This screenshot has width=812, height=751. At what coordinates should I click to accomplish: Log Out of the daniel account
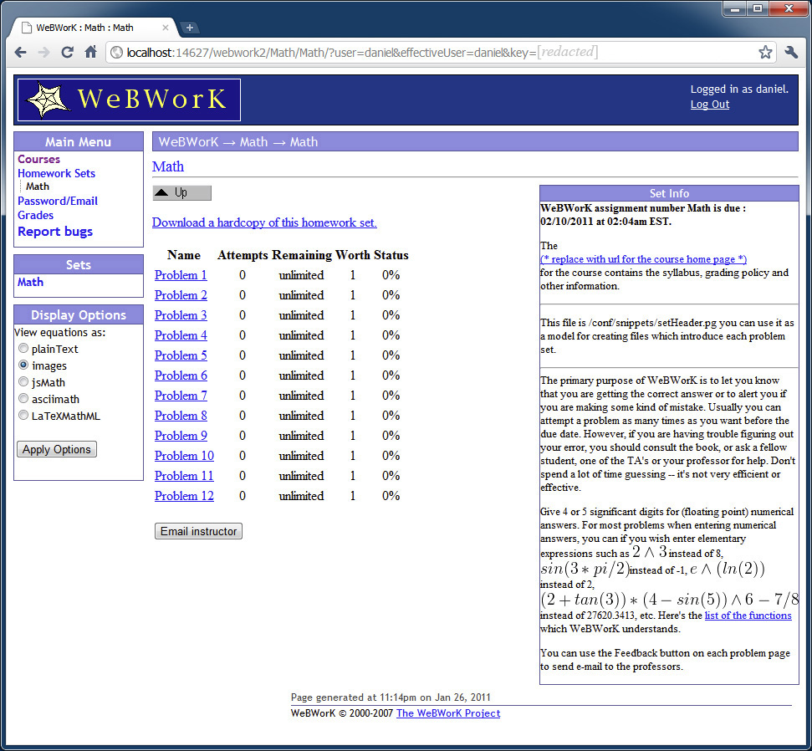pos(709,104)
